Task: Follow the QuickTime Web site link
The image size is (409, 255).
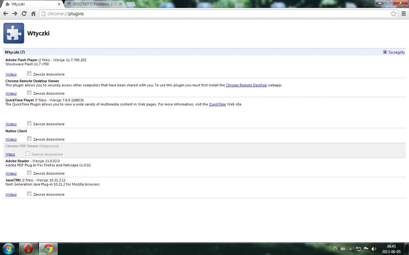Action: click(x=217, y=104)
